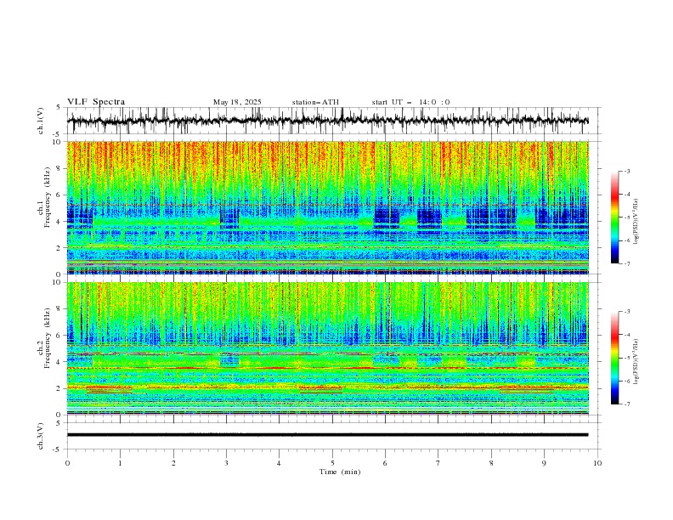The height and width of the screenshot is (520, 673).
Task: Click the '0' tick on the time axis
Action: point(67,463)
